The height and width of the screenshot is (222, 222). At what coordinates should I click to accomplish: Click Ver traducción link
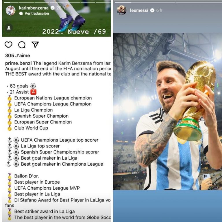pos(37,14)
